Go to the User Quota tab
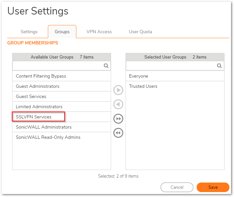This screenshot has width=234, height=197. [140, 32]
